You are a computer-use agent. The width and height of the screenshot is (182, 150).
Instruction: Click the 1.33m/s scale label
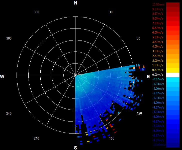[x=158, y=65]
